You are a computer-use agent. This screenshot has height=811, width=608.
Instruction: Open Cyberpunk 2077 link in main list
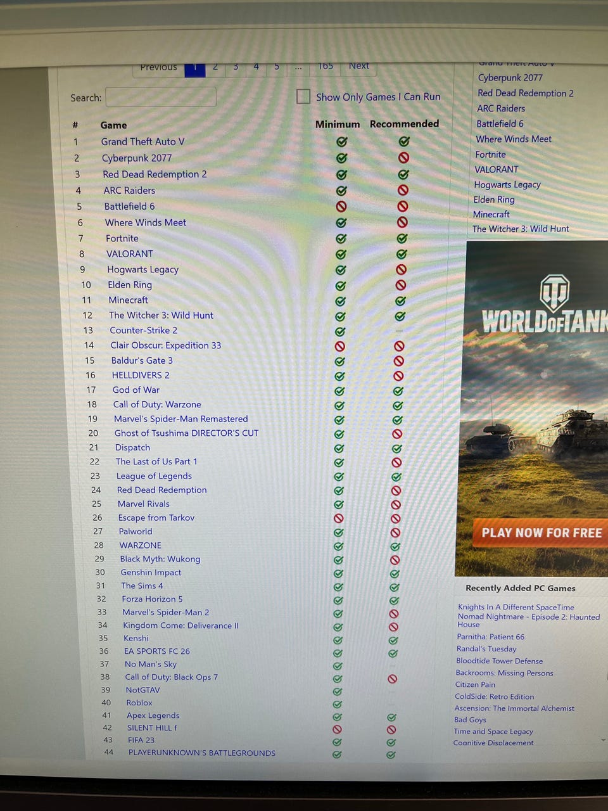(137, 158)
